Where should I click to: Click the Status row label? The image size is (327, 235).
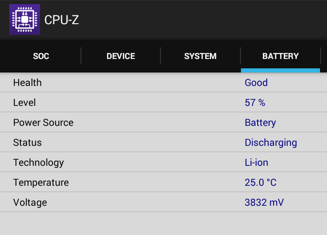coord(27,143)
